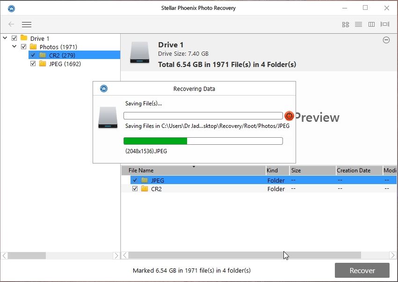Collapse the Drive 1 tree node
This screenshot has width=398, height=282.
click(x=5, y=38)
